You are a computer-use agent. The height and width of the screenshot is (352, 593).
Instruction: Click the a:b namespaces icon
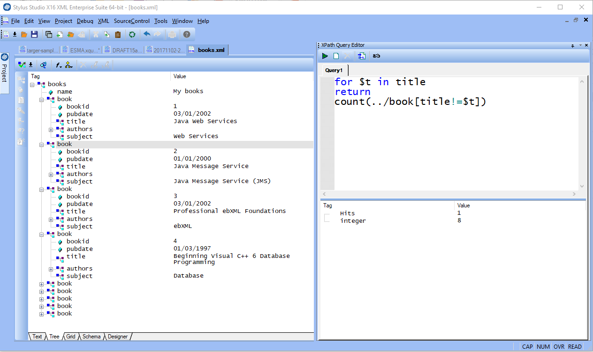pos(376,56)
